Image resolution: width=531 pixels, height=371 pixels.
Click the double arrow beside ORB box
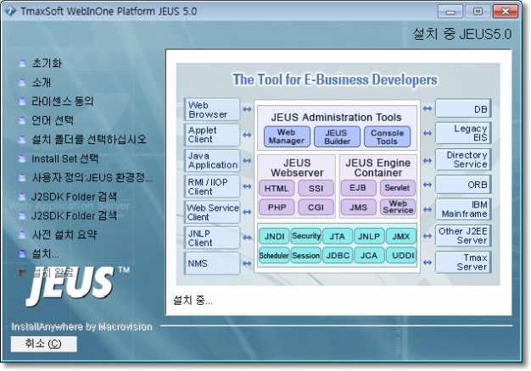click(x=428, y=185)
